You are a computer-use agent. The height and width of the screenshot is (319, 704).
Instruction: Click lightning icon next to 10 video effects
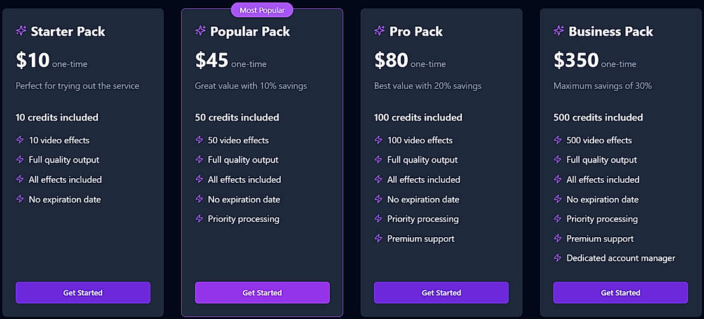(20, 140)
